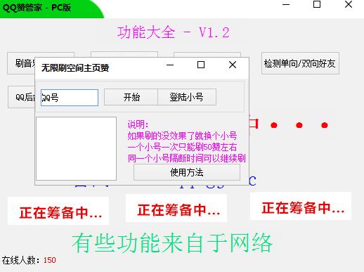The width and height of the screenshot is (364, 272).
Task: Click the 开始 button
Action: point(131,97)
